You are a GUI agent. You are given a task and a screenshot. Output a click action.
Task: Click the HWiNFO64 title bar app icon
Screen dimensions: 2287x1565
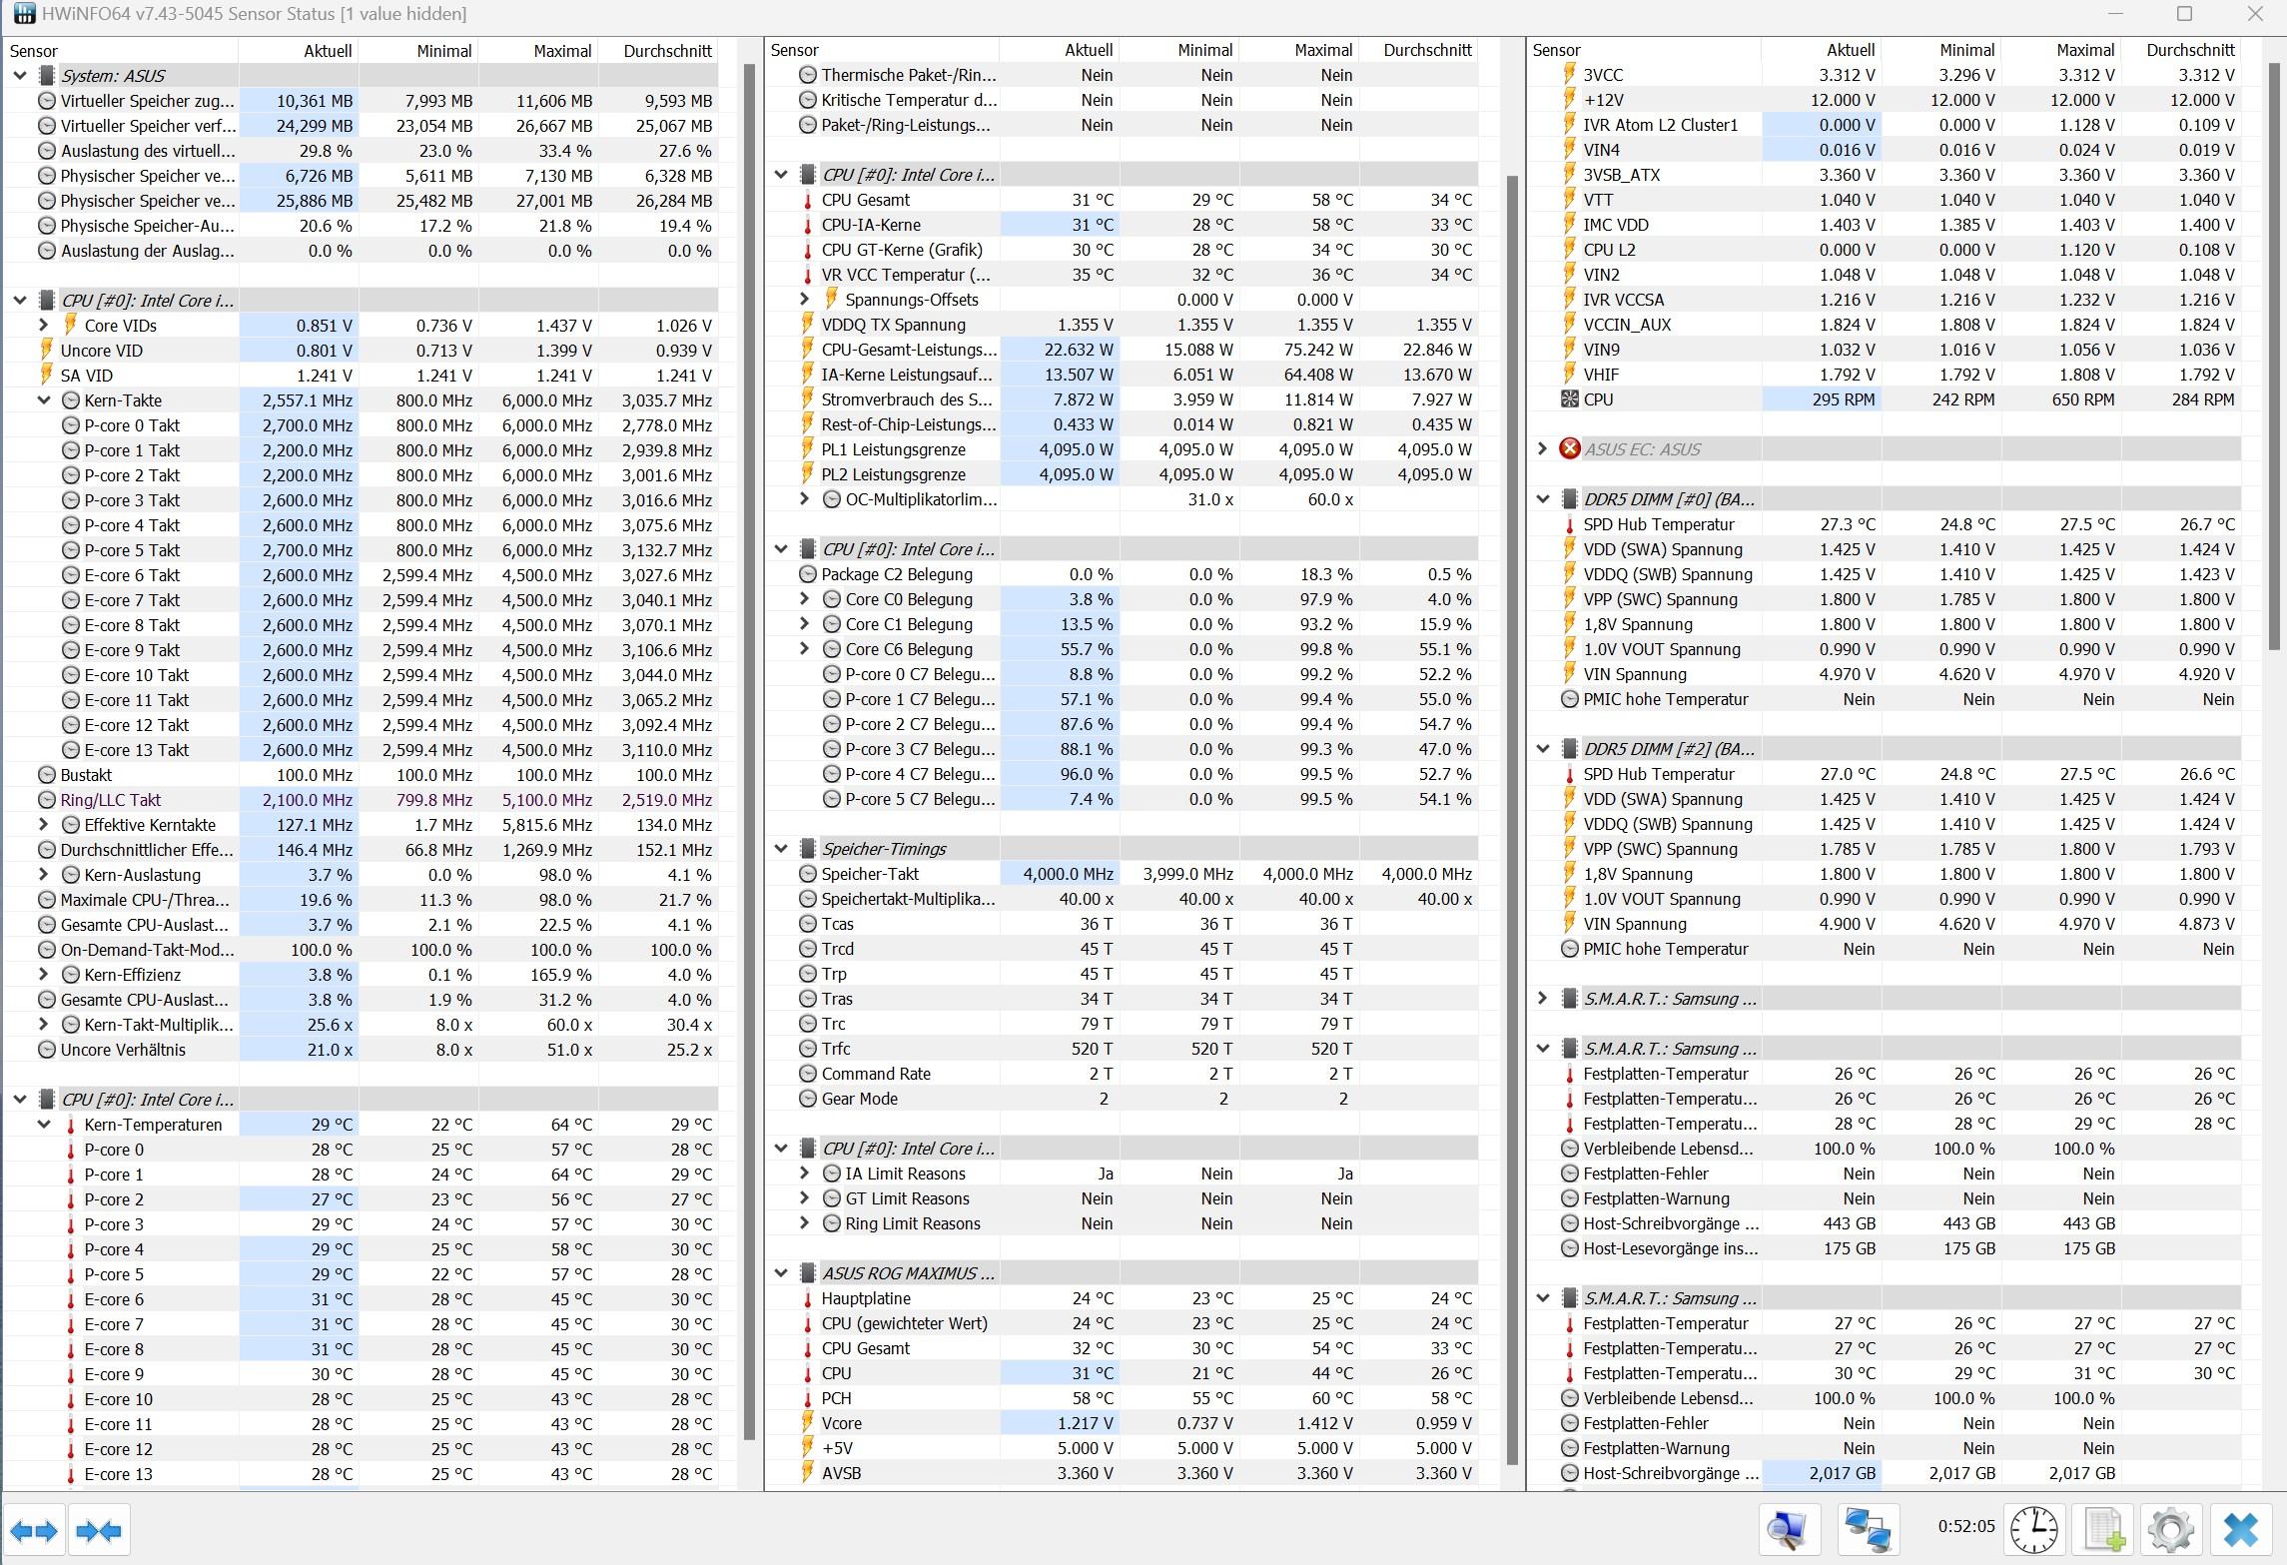tap(24, 14)
